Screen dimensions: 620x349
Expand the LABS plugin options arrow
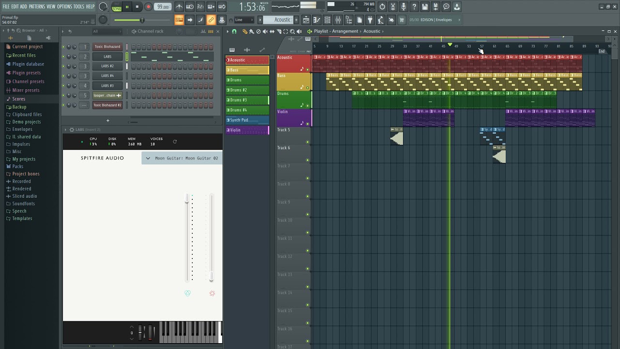tap(65, 130)
